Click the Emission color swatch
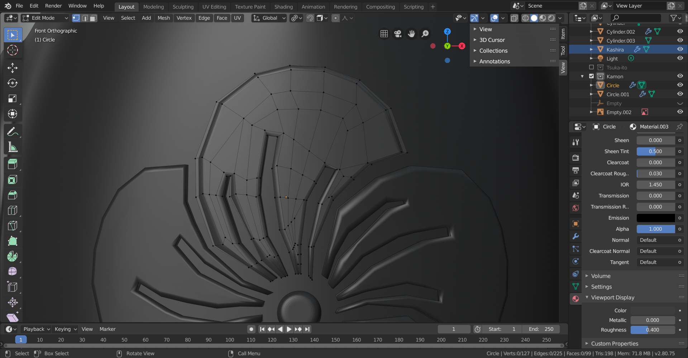The image size is (688, 358). click(x=655, y=218)
